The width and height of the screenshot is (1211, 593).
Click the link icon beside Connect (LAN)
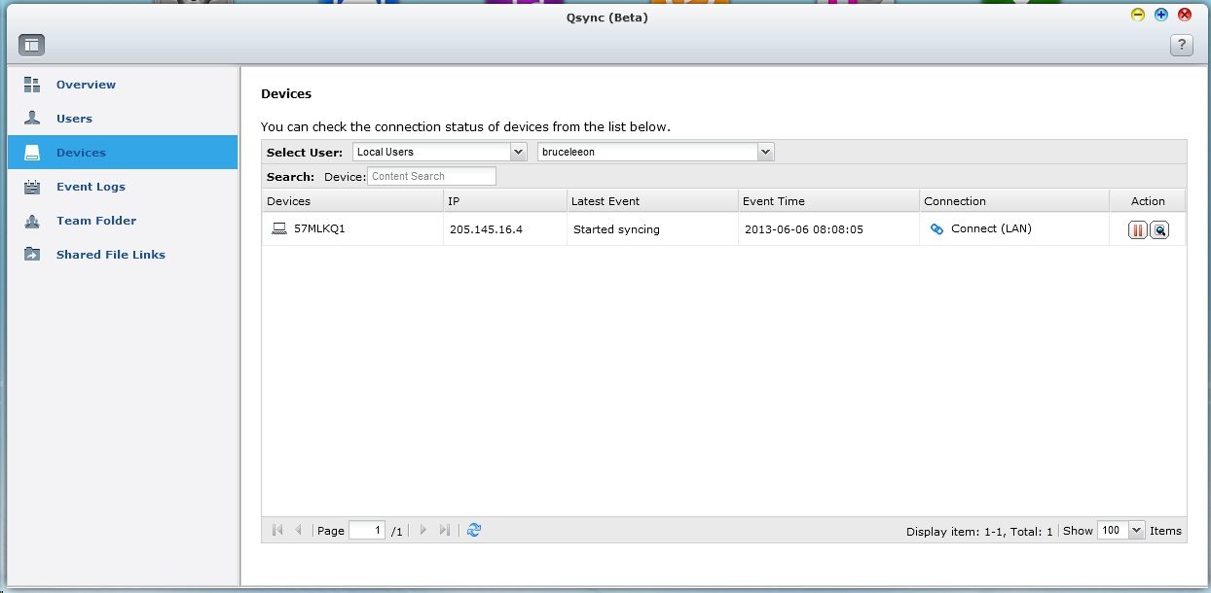click(x=936, y=229)
